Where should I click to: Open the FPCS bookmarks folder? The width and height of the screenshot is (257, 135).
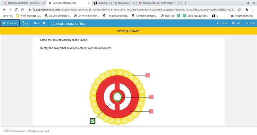(8, 16)
